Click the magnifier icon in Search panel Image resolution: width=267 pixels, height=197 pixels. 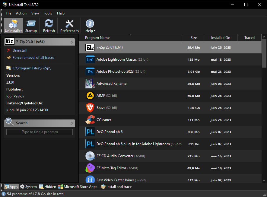[x=10, y=122]
